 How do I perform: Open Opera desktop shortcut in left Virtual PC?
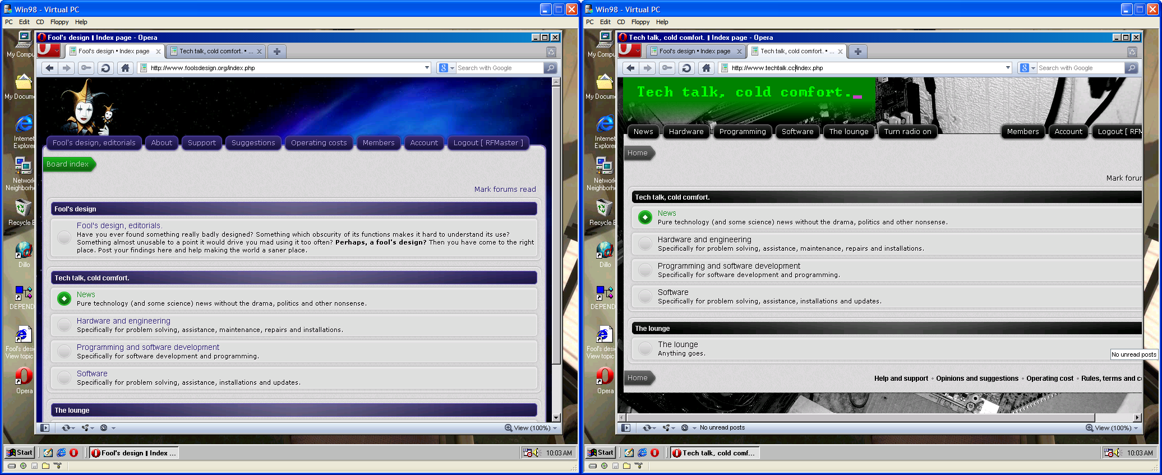click(24, 380)
